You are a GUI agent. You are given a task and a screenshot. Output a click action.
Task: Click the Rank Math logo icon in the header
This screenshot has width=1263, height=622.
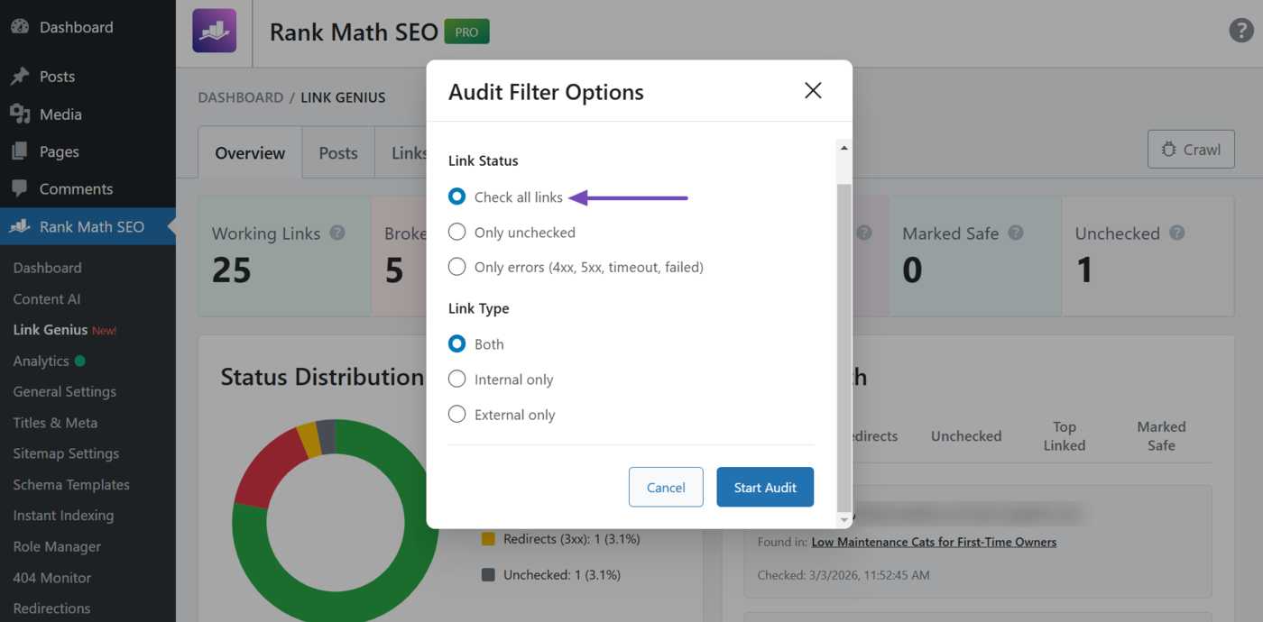(x=214, y=32)
